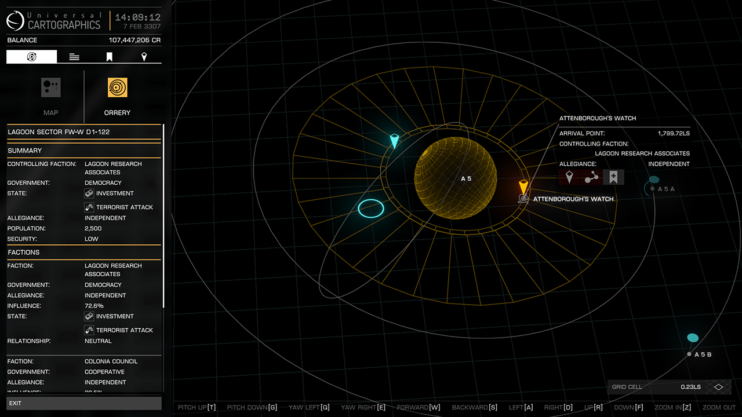Image resolution: width=742 pixels, height=417 pixels.
Task: Click the EXIT button
Action: [x=84, y=403]
